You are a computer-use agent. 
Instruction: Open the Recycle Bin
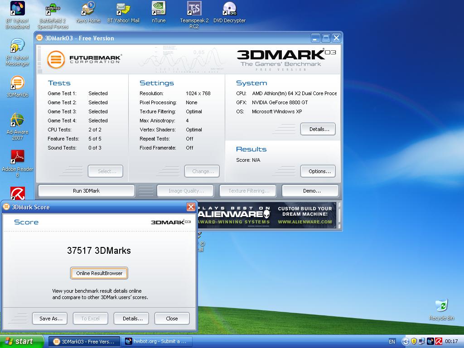click(x=441, y=309)
